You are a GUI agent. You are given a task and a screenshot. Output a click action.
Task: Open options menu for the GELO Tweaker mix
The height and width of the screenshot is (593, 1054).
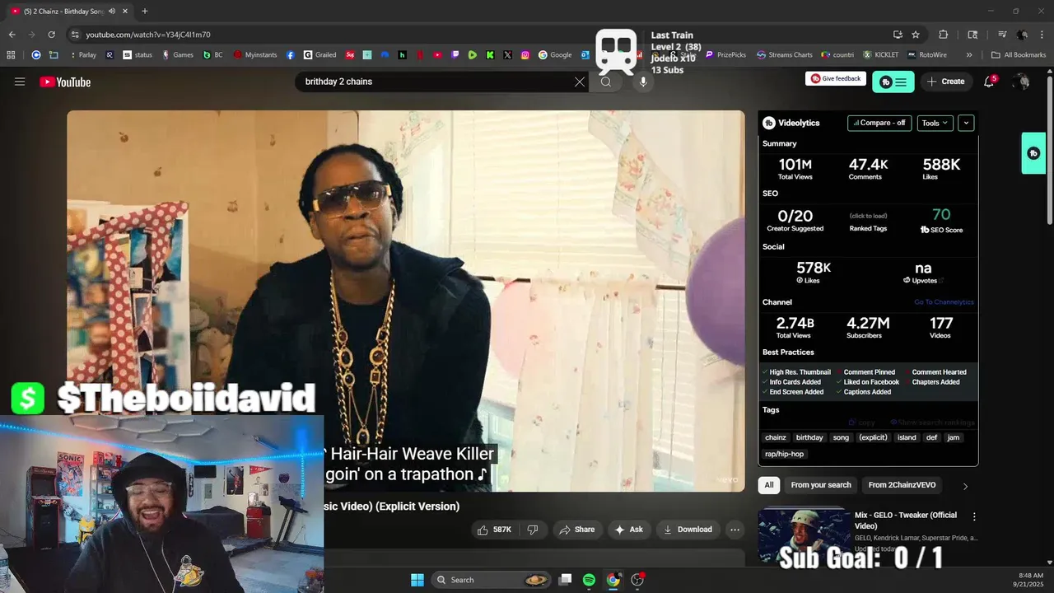(974, 517)
